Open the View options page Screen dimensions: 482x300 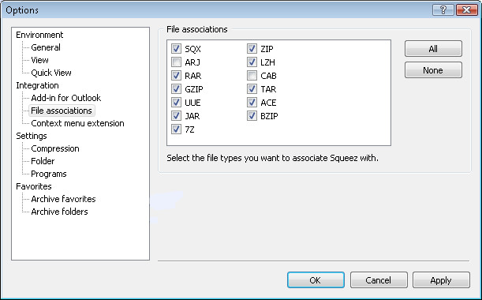click(x=40, y=60)
